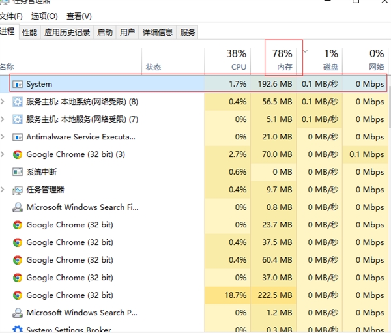Click the 系统中断 process icon
The height and width of the screenshot is (333, 391).
coord(18,172)
